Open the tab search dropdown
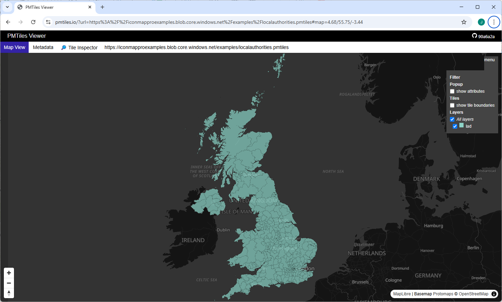The width and height of the screenshot is (502, 302). 7,7
